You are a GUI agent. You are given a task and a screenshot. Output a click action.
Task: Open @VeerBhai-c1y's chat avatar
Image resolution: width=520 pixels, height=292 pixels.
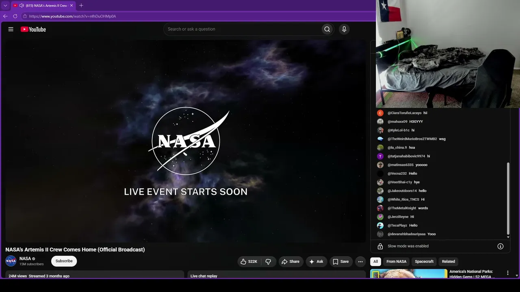pyautogui.click(x=380, y=182)
